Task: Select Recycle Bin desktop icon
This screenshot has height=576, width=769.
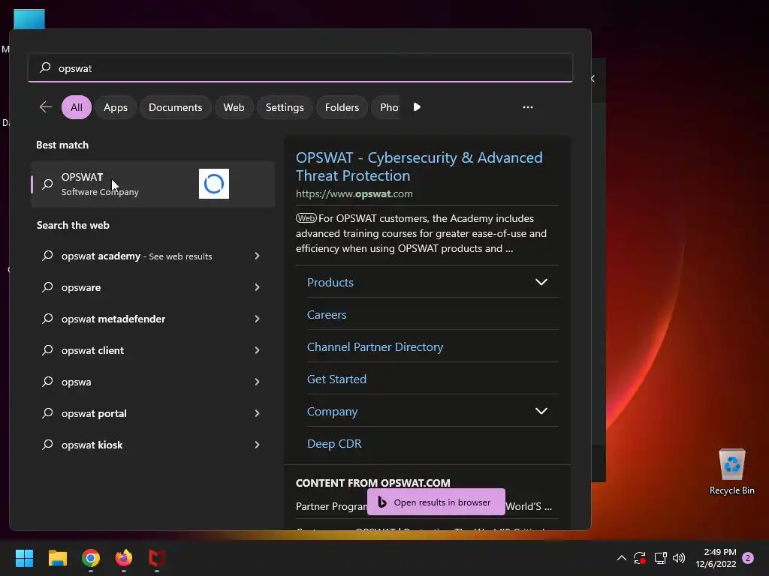Action: coord(731,472)
